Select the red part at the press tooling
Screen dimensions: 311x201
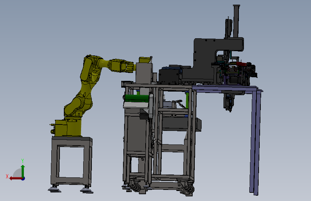241,64
